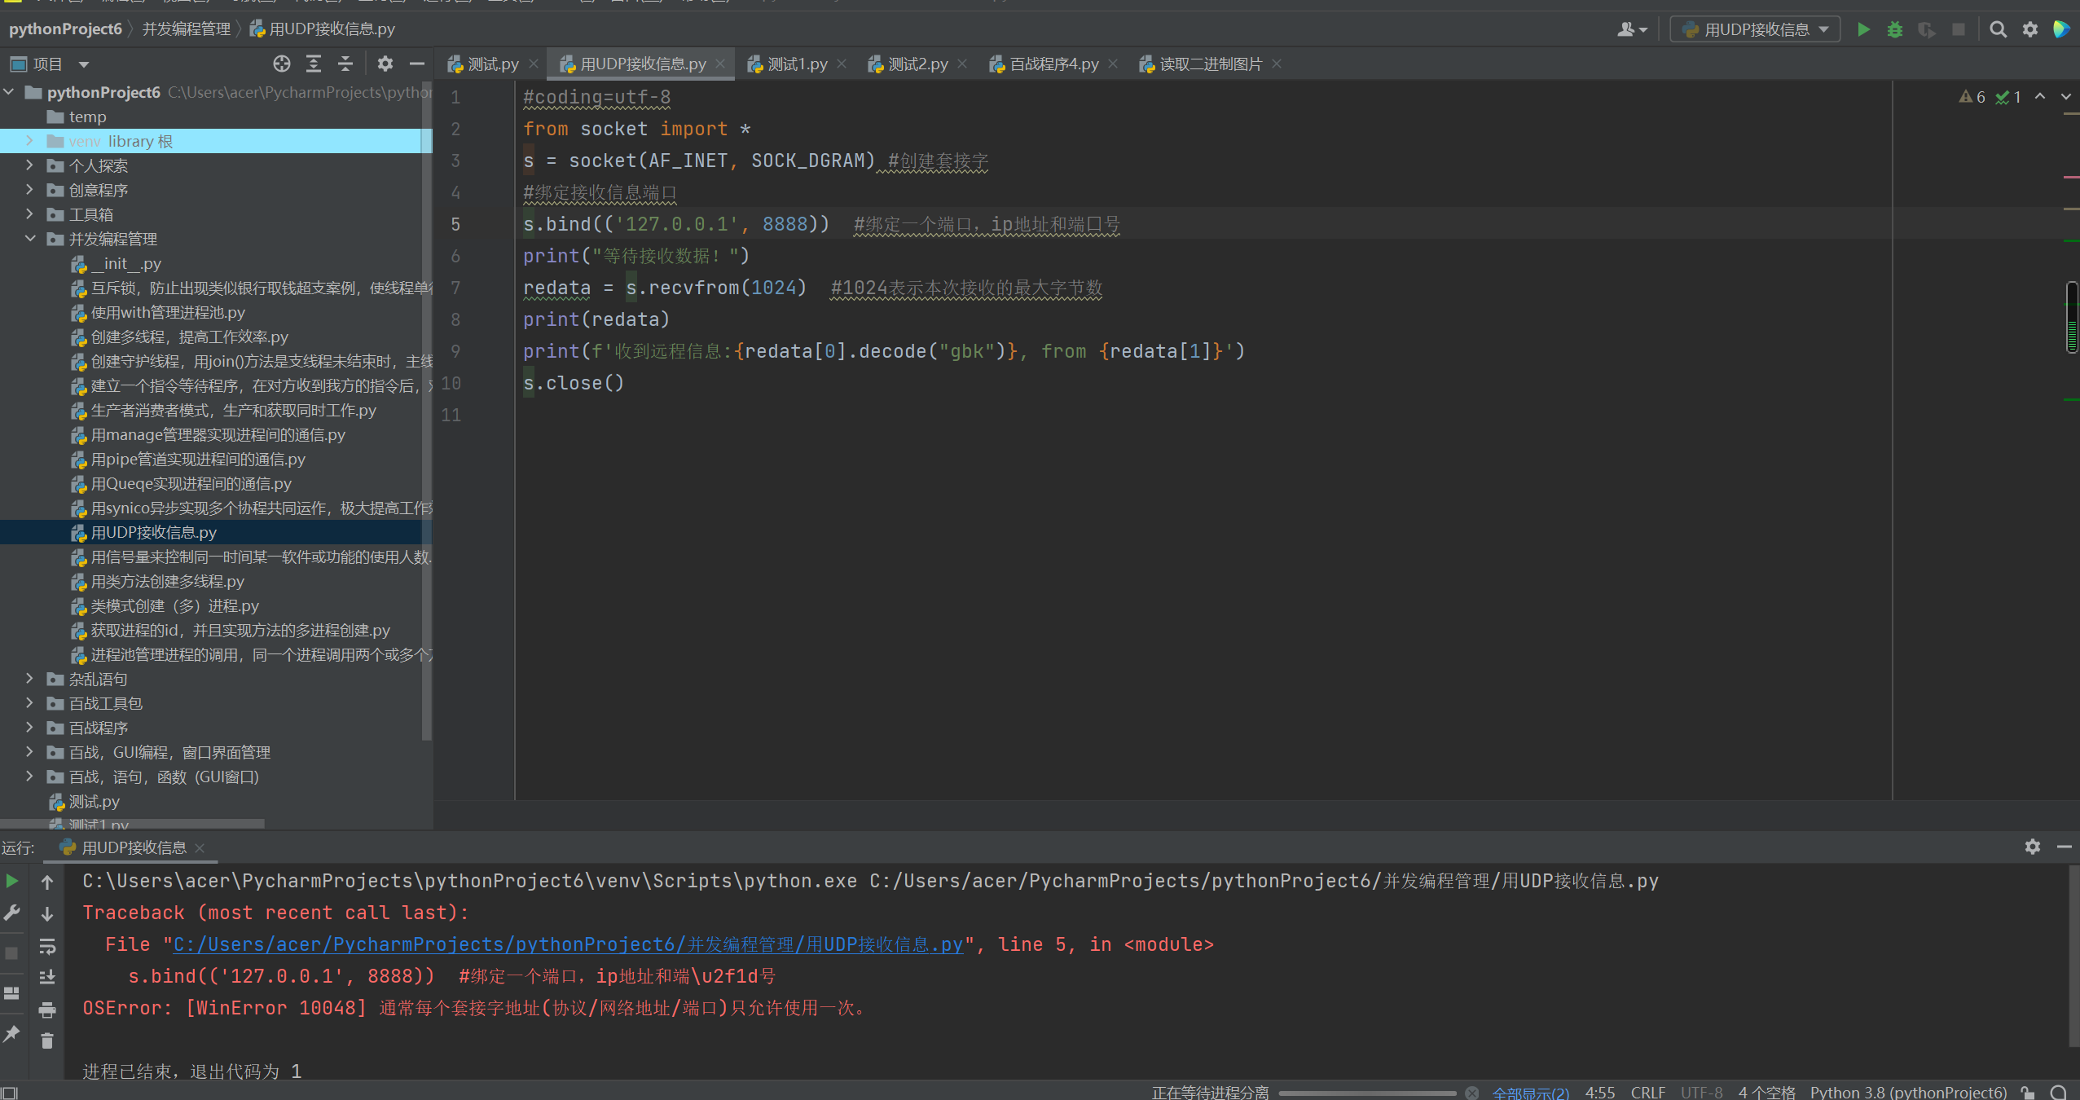Select opened file locator target icon
The height and width of the screenshot is (1100, 2080).
(x=282, y=64)
